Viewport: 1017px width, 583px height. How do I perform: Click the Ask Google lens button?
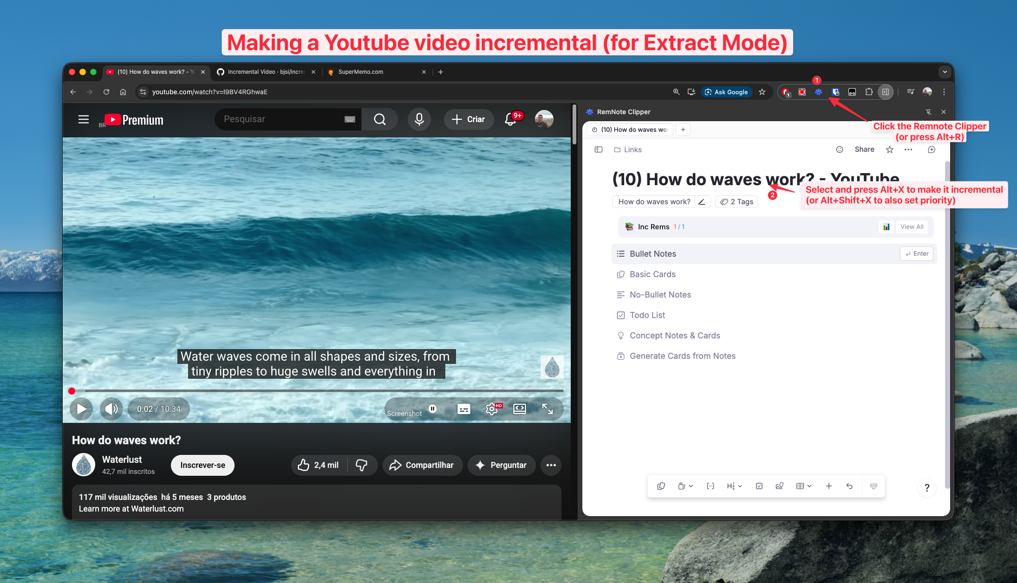coord(726,92)
